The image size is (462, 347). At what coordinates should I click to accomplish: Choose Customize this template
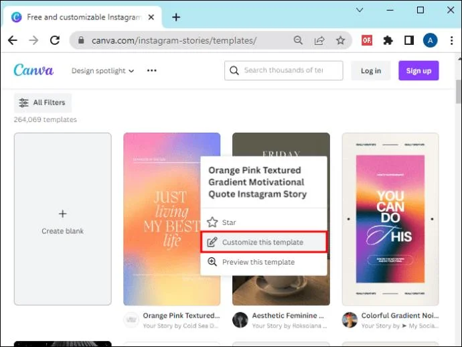(264, 242)
